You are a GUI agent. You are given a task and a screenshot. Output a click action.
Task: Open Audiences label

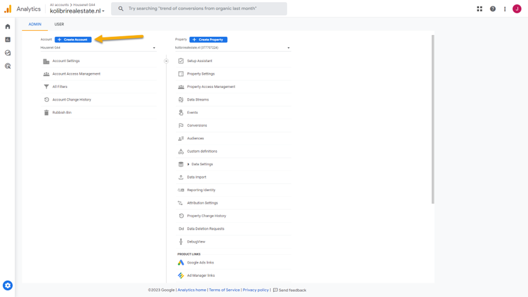[195, 139]
